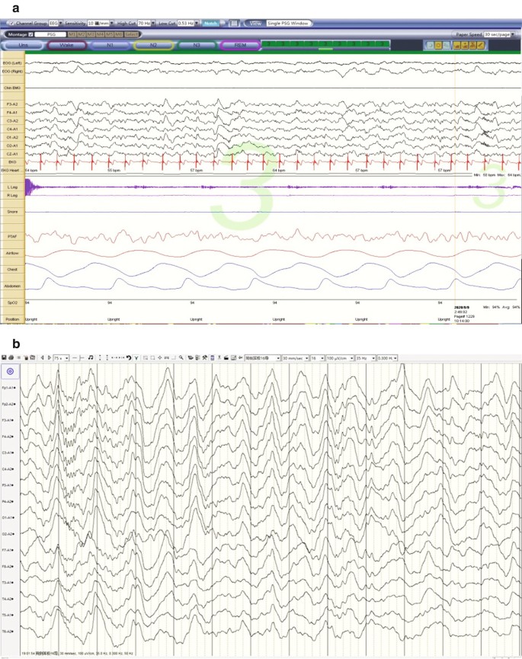
Task: Click the Wake sleep stage button
Action: (66, 46)
